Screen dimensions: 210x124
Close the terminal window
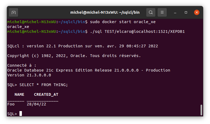point(196,12)
